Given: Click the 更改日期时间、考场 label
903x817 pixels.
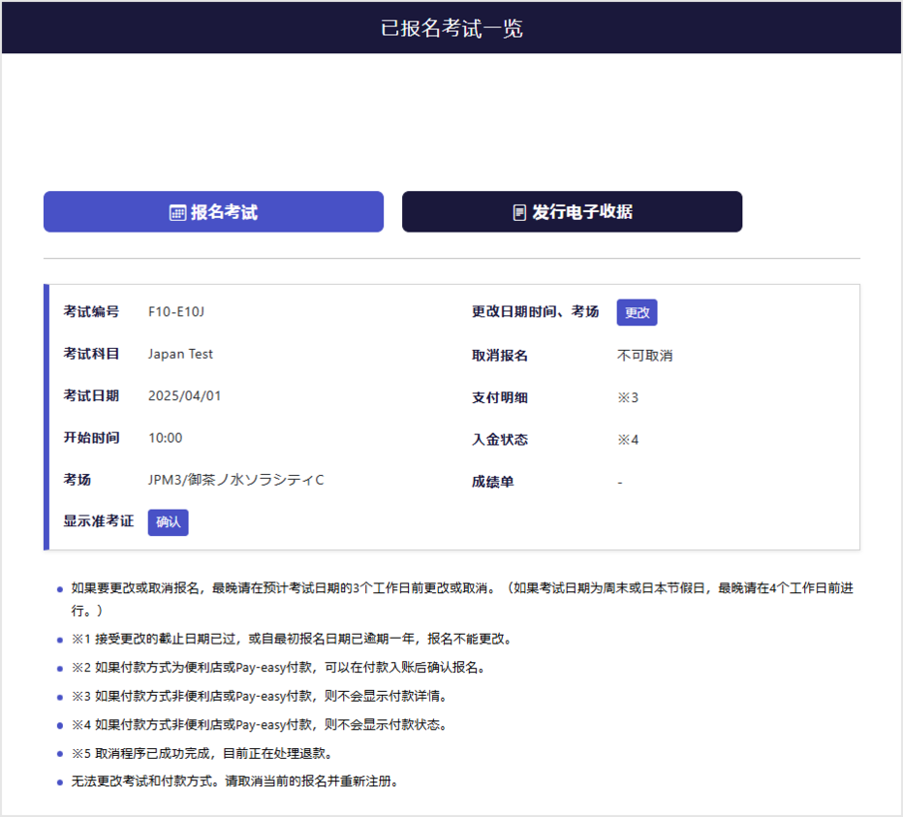Looking at the screenshot, I should click(536, 312).
